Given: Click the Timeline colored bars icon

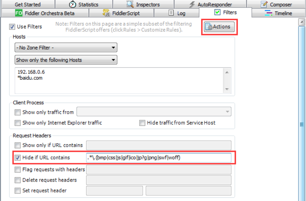Looking at the screenshot, I should [268, 13].
